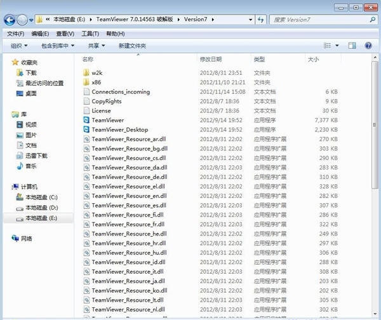The height and width of the screenshot is (320, 381).
Task: Open the 编辑(E) menu
Action: point(40,34)
